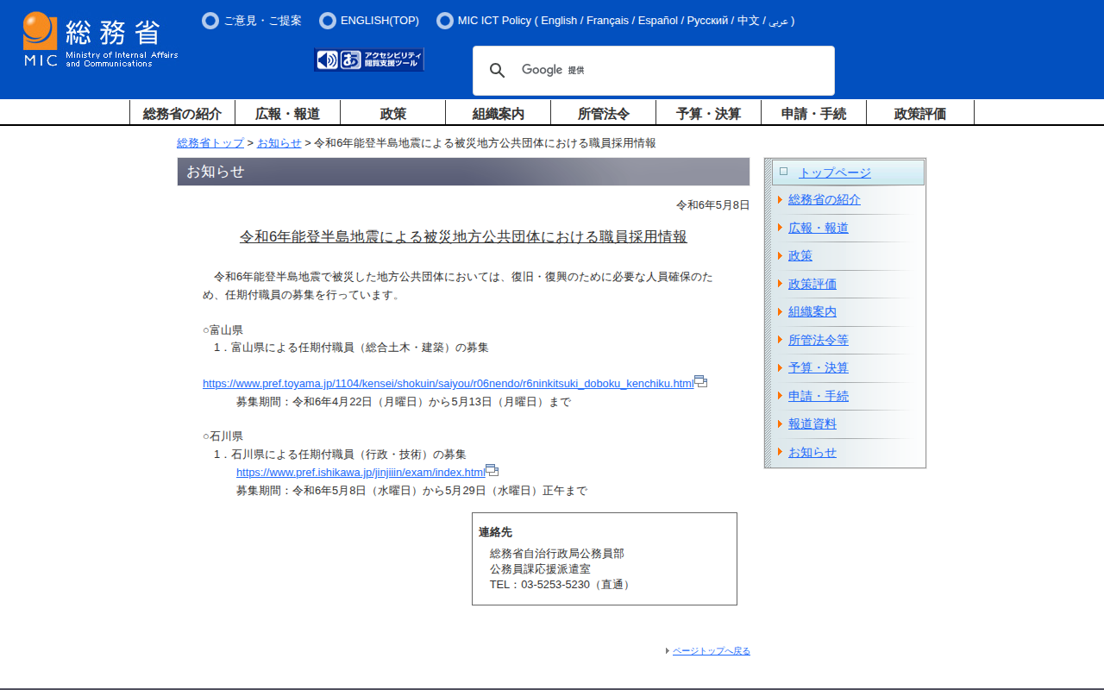This screenshot has height=690, width=1104.
Task: Open the Ishikawa prefecture exam URL
Action: click(x=361, y=473)
